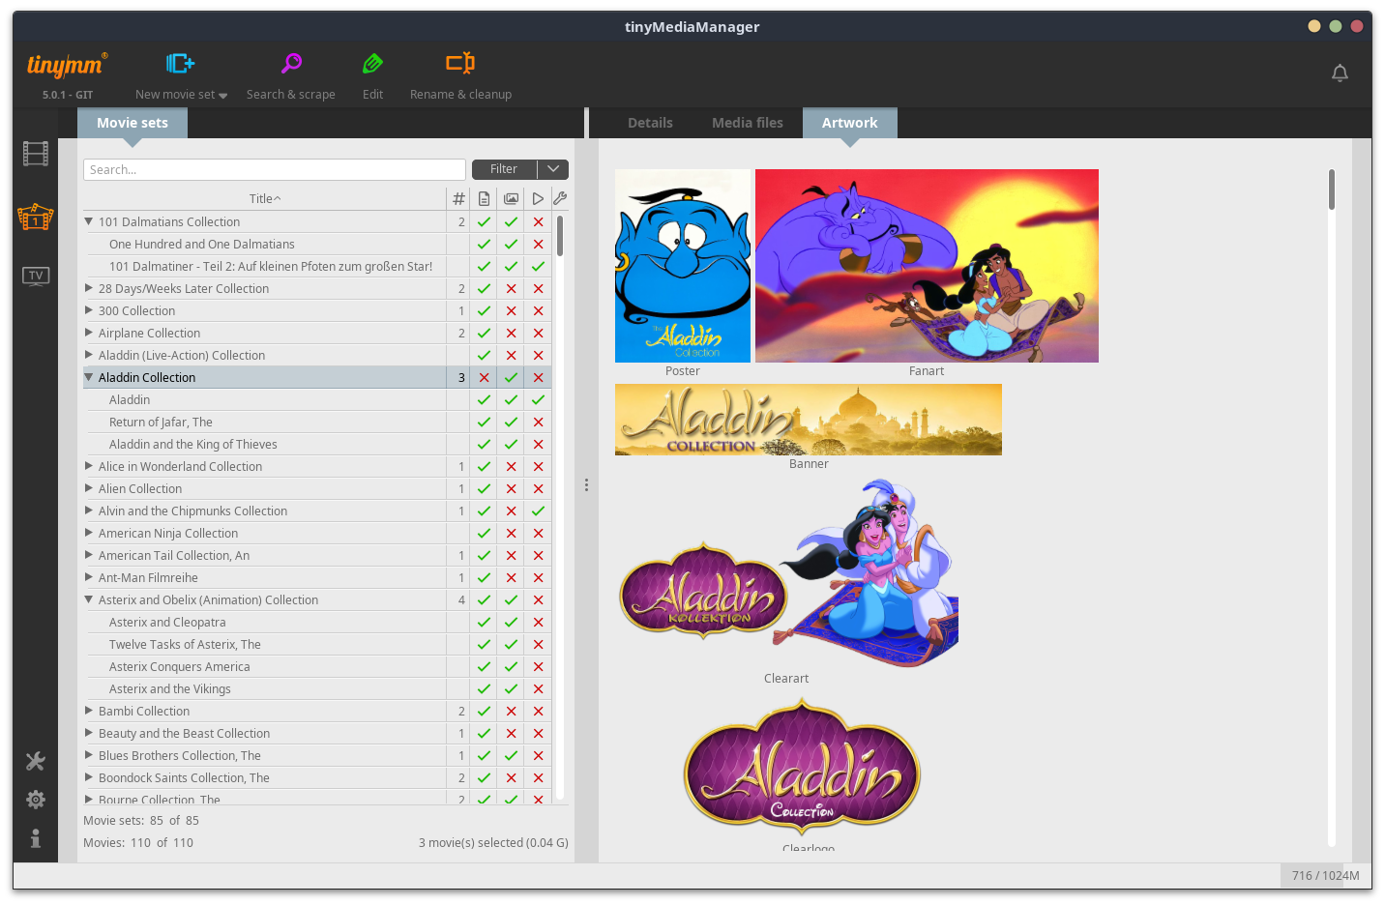Click the Aladdin poster thumbnail
This screenshot has width=1385, height=905.
[683, 266]
